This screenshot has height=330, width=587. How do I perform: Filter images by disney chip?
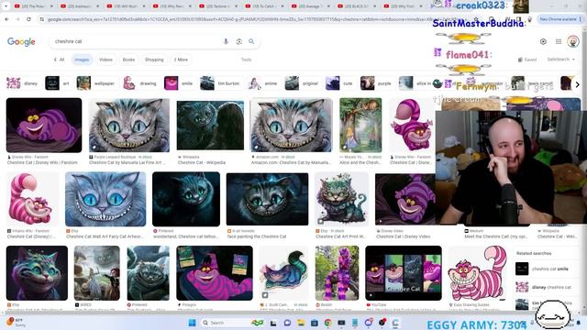(22, 83)
